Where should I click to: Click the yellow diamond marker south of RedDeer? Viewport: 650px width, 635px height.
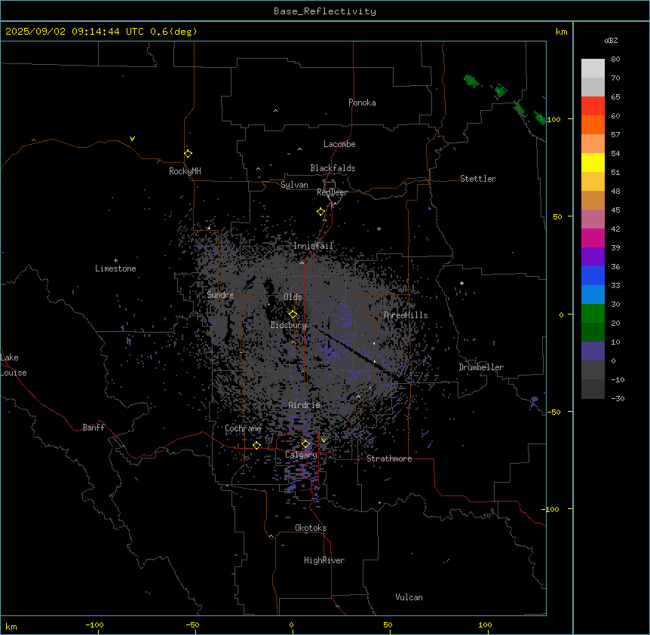[x=320, y=212]
